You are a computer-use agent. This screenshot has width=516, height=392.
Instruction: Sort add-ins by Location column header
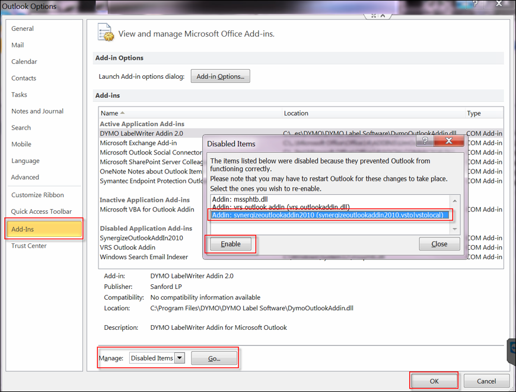point(374,113)
